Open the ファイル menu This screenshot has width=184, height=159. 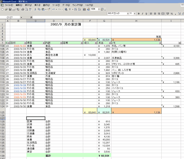(9, 5)
